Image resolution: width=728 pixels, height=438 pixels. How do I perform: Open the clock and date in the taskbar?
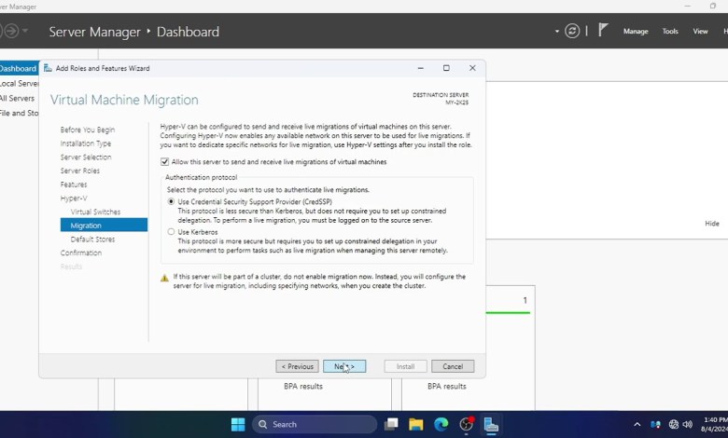[x=714, y=425]
